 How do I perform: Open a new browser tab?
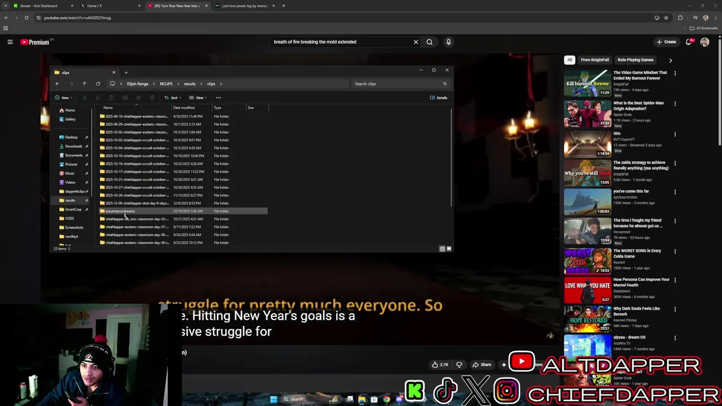283,6
